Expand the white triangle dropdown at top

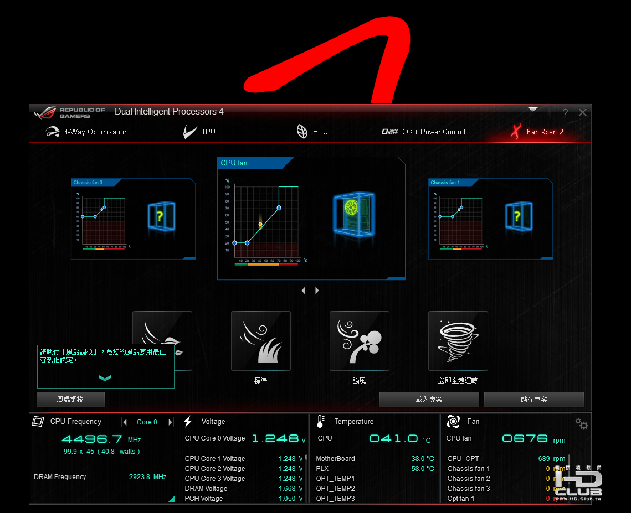coord(533,109)
